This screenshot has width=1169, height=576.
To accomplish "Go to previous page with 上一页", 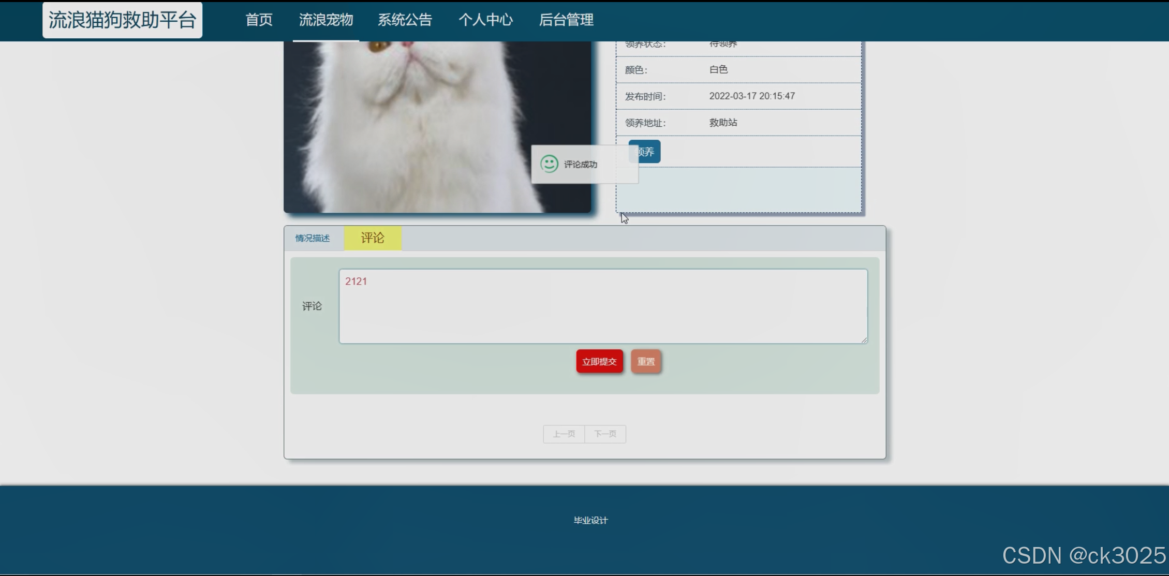I will tap(564, 434).
